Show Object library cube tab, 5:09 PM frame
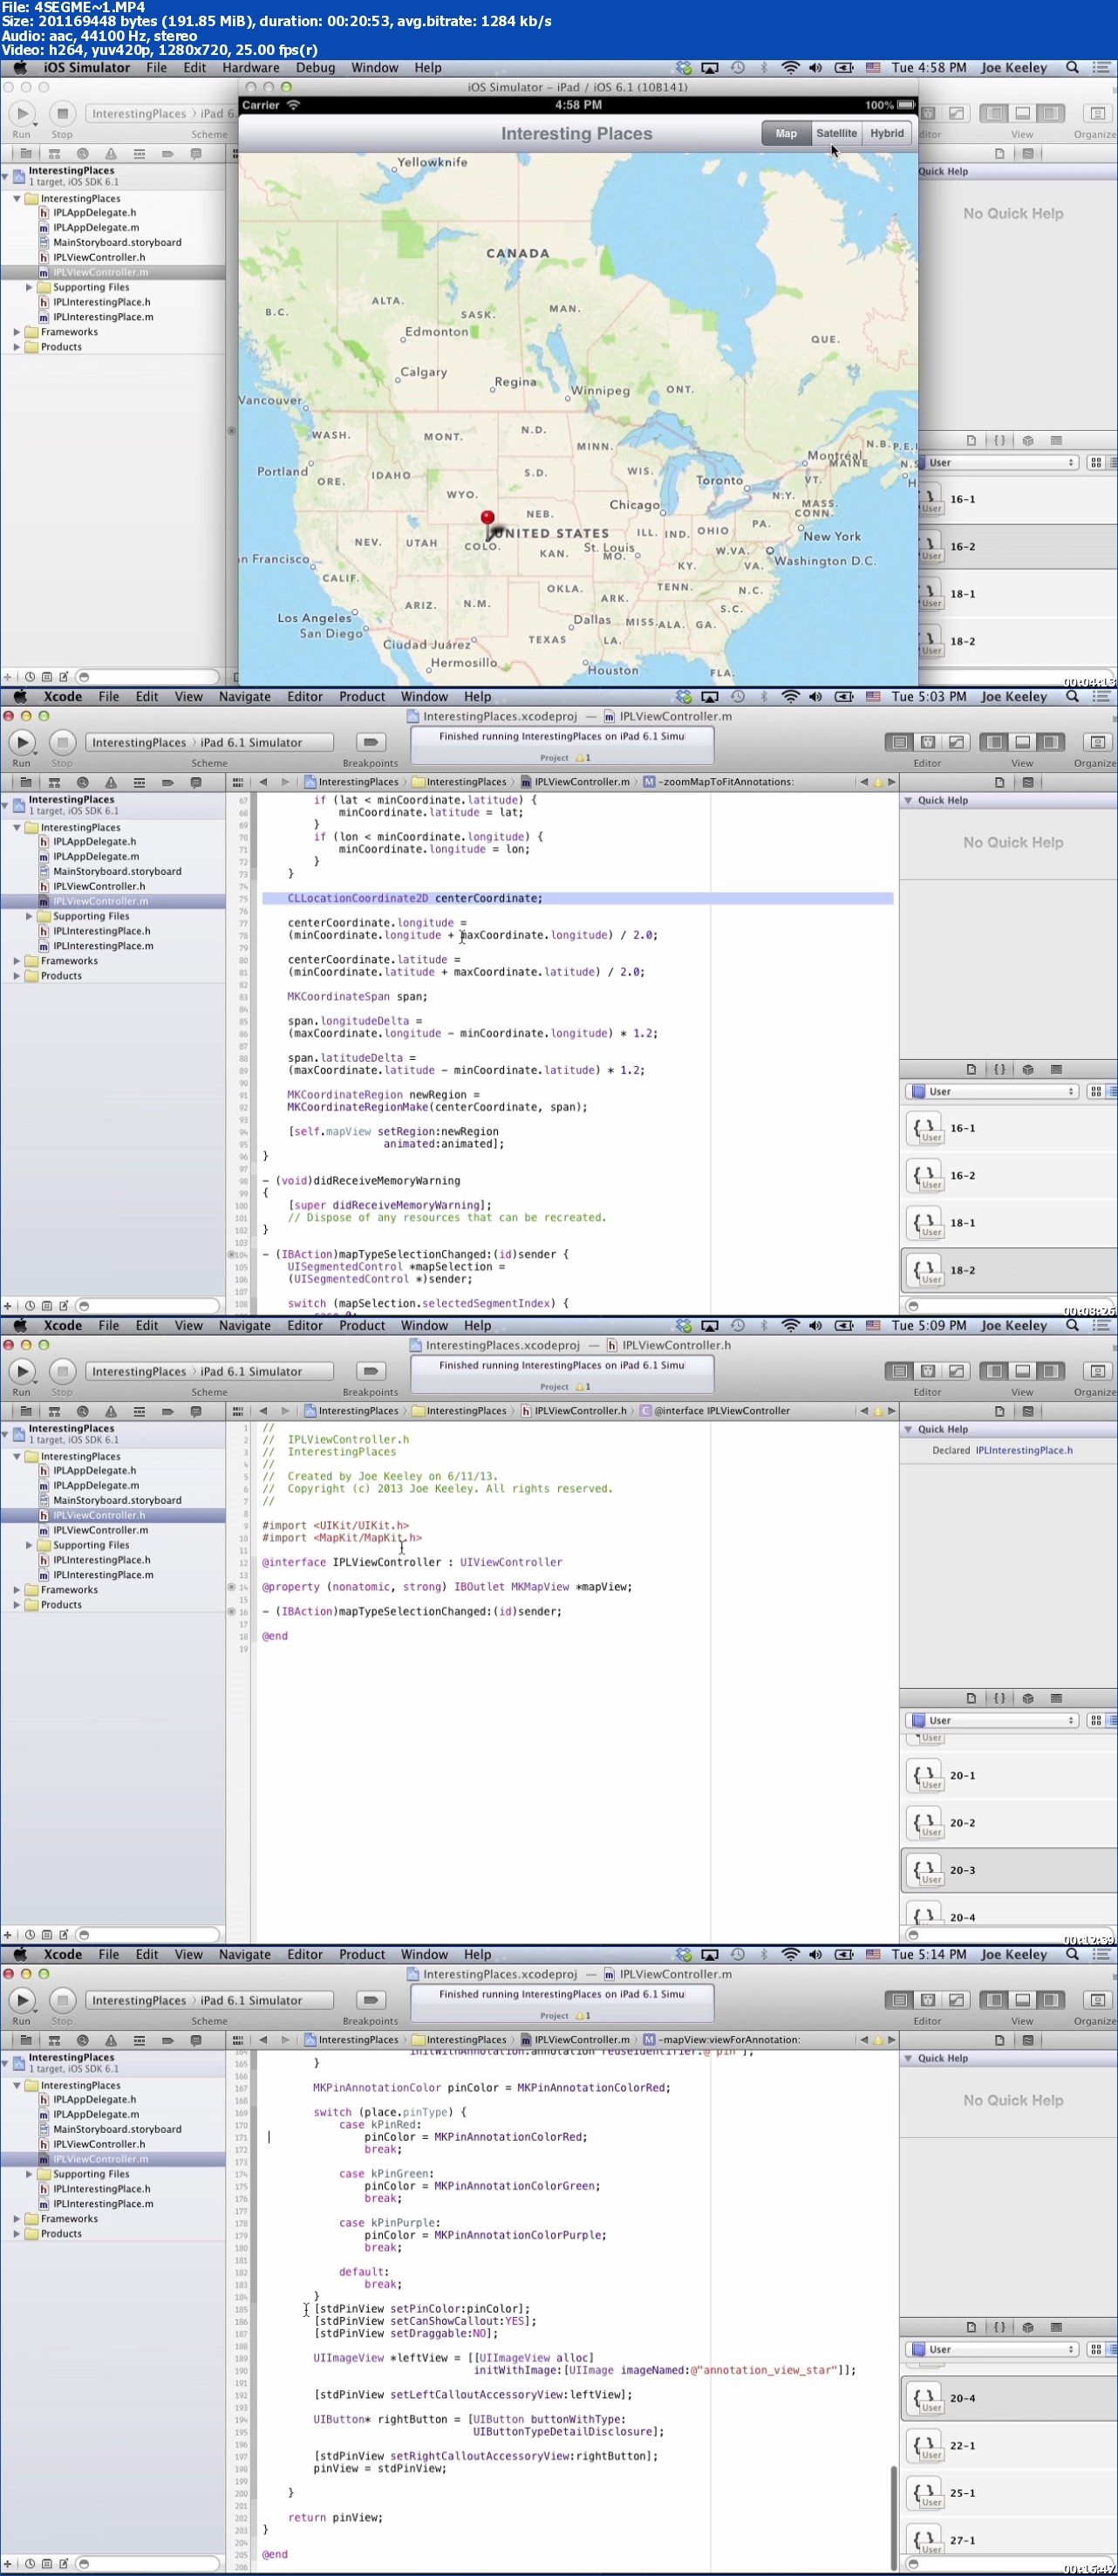The height and width of the screenshot is (2576, 1118). point(1028,1698)
